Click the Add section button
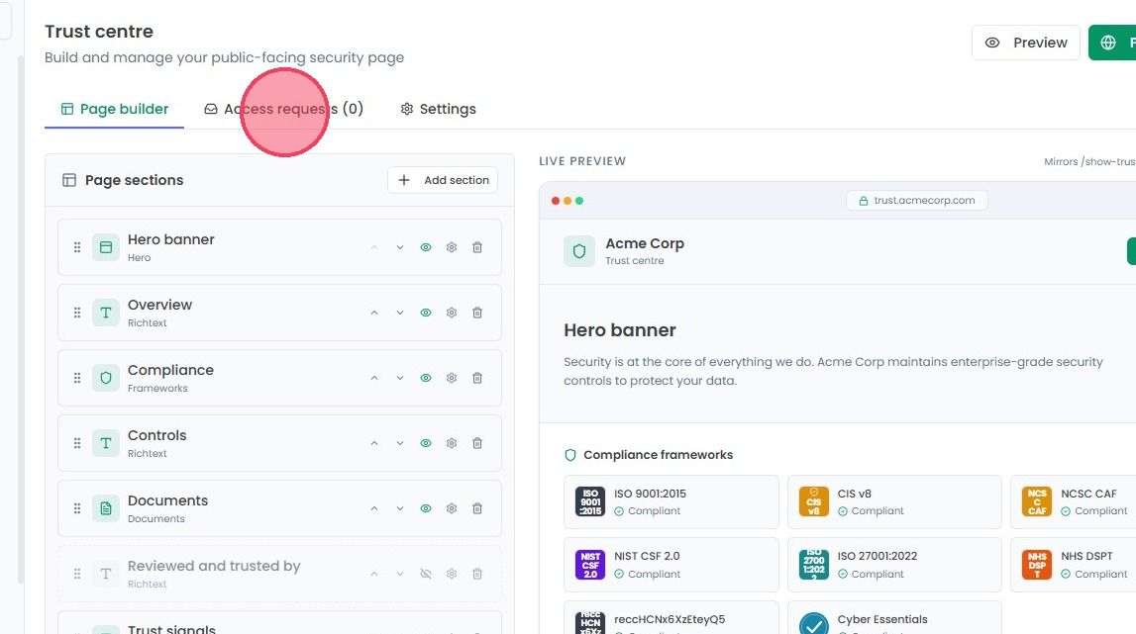Image resolution: width=1136 pixels, height=634 pixels. 443,180
